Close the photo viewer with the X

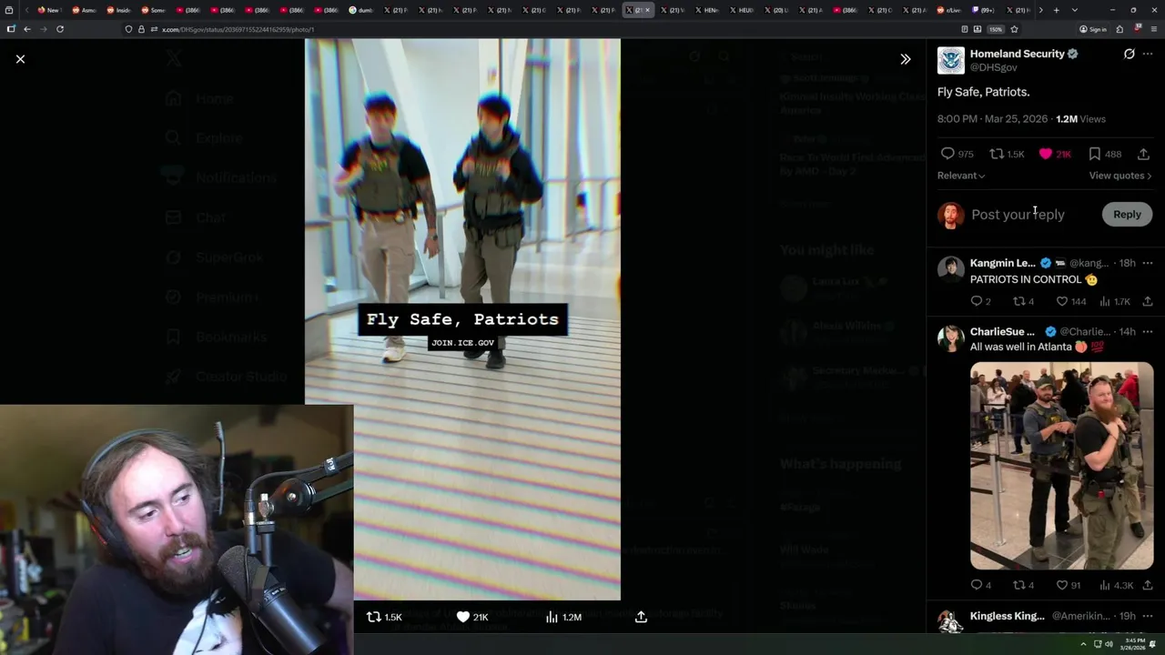[x=20, y=59]
